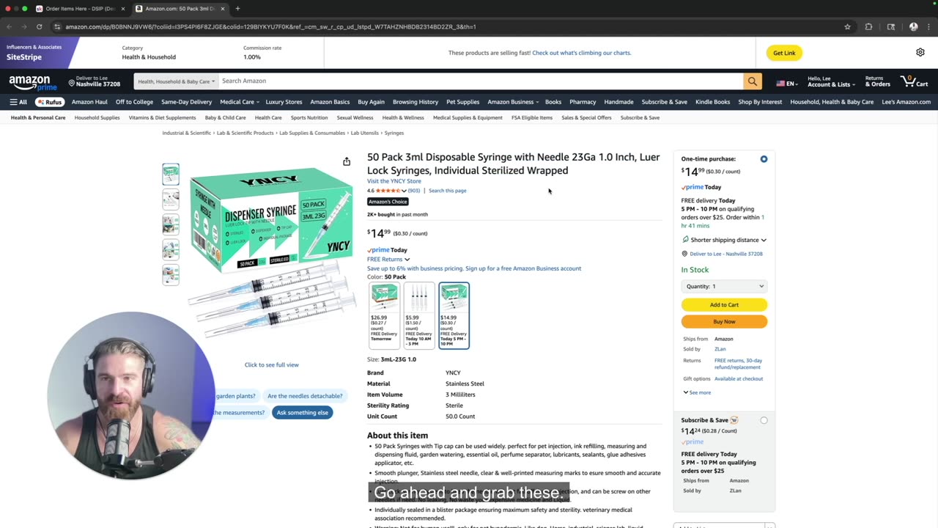The image size is (938, 528).
Task: Click the main product image
Action: [271, 253]
